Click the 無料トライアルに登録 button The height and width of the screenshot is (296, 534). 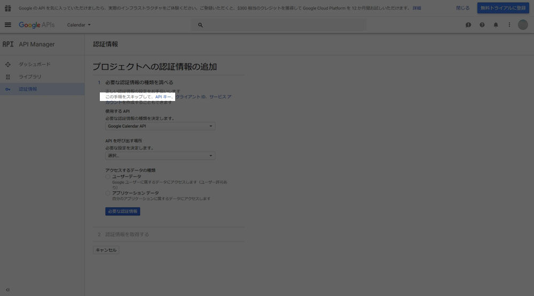tap(503, 8)
